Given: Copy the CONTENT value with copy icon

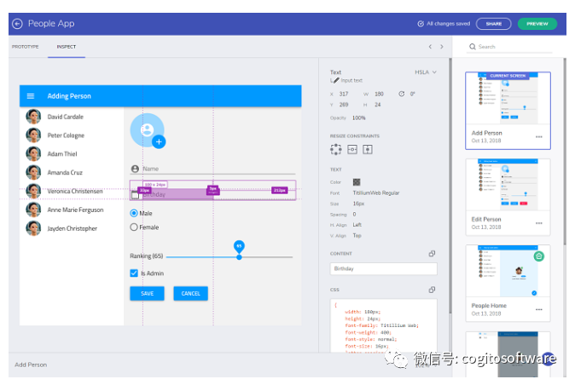Looking at the screenshot, I should click(432, 254).
